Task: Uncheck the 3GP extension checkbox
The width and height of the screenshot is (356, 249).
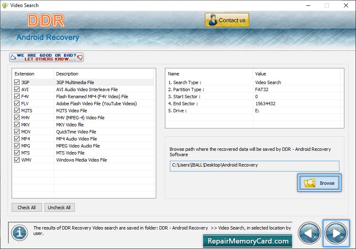Action: 17,82
